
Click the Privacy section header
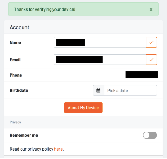pyautogui.click(x=15, y=122)
